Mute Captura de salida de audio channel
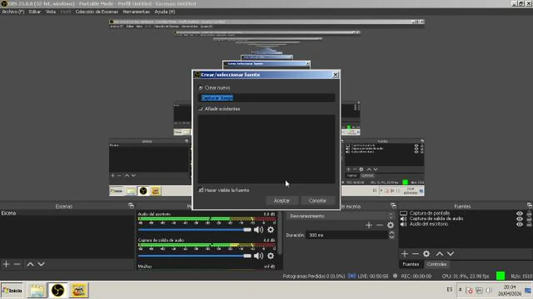The height and width of the screenshot is (299, 533). [x=259, y=256]
